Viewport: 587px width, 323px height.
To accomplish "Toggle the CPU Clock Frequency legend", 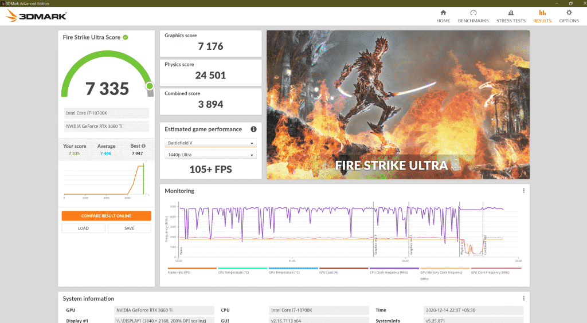I will [394, 270].
